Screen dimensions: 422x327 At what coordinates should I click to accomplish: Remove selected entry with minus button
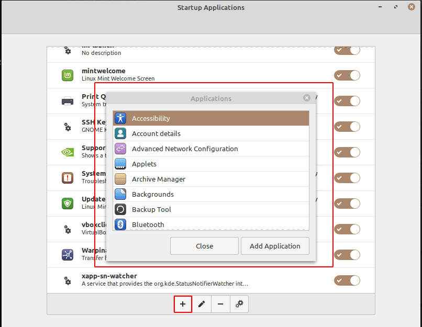pos(220,304)
